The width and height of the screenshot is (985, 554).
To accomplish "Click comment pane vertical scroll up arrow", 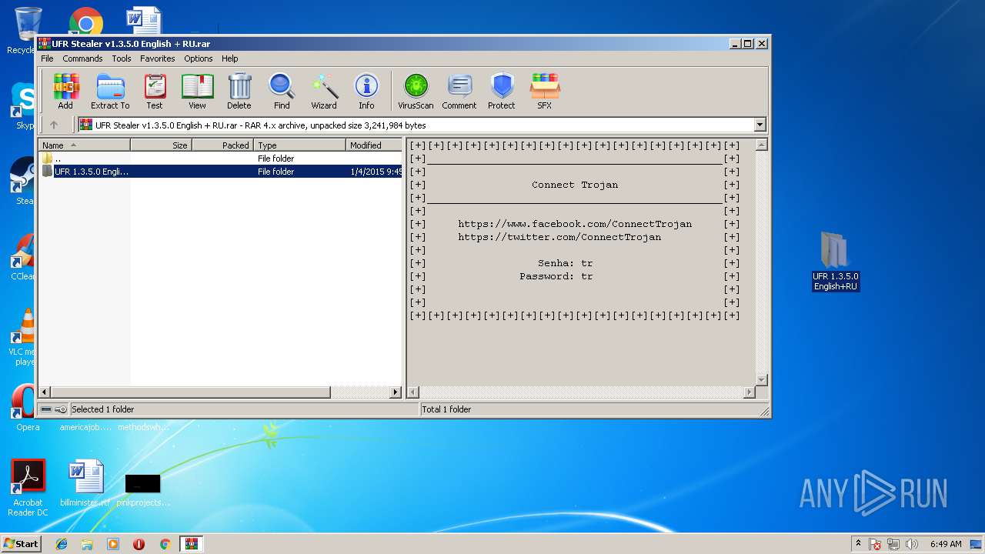I will pos(762,145).
